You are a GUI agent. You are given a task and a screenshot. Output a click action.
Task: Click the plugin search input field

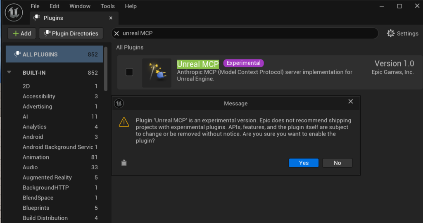245,33
